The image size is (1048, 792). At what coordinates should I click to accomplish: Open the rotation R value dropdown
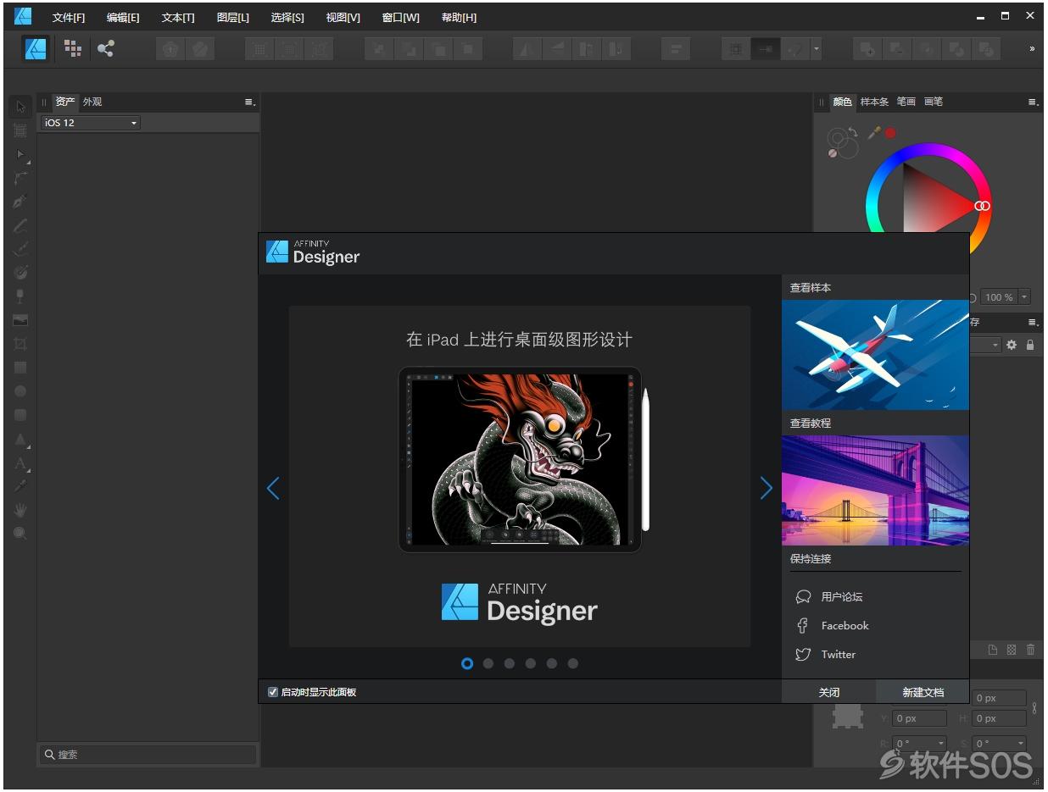click(941, 744)
